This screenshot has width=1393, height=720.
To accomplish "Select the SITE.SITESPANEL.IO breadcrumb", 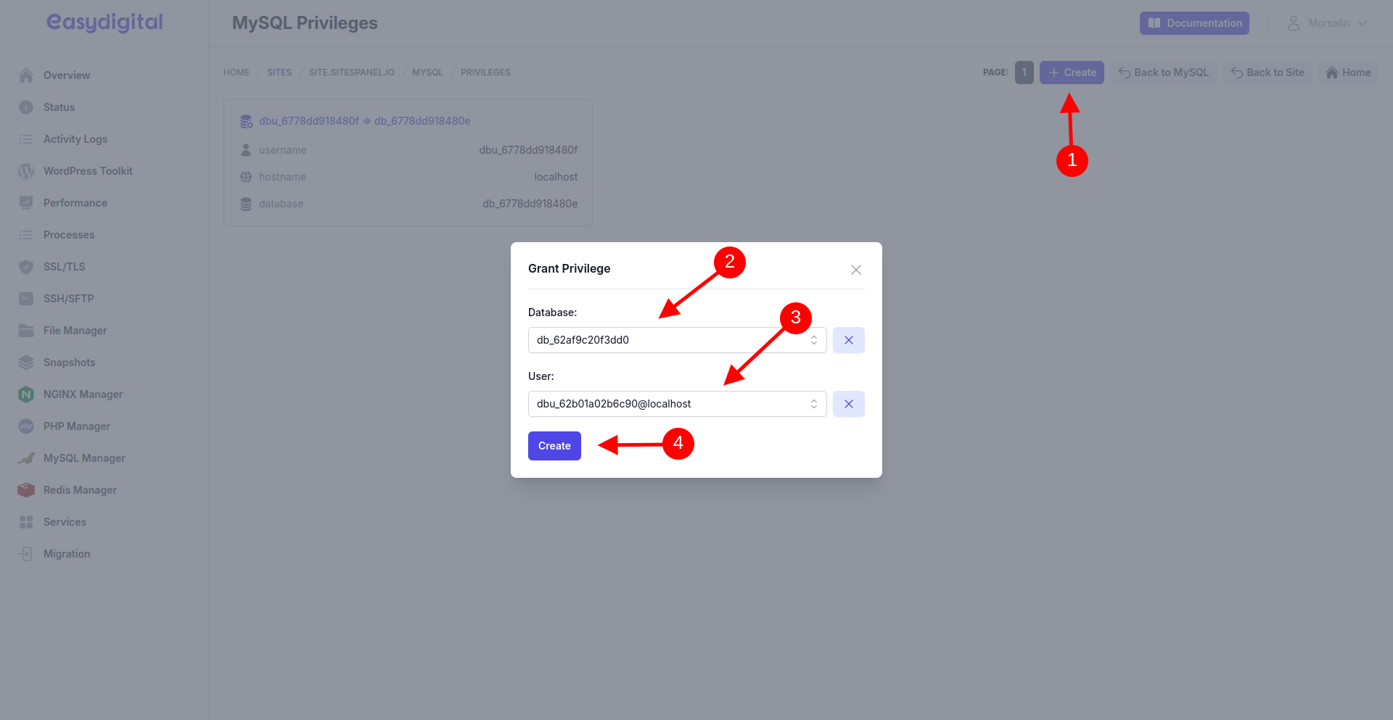I will [352, 73].
